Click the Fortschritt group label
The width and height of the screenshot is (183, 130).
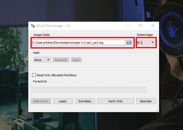pyautogui.click(x=40, y=81)
